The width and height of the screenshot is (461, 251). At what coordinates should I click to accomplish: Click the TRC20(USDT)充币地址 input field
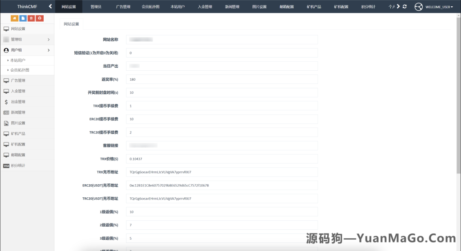tap(222, 198)
